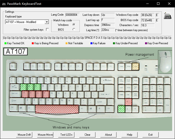This screenshot has width=175, height=139.
Task: Click the Power management caption
Action: [140, 54]
